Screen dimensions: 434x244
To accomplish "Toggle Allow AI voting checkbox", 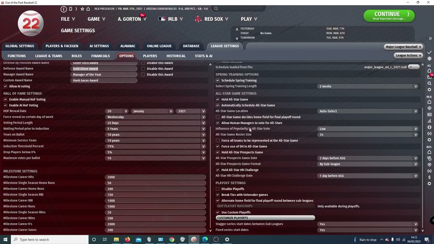I will point(5,86).
